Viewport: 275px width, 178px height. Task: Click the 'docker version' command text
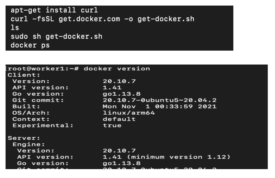pos(117,69)
